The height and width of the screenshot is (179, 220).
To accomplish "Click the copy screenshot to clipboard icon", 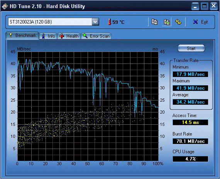I will (x=167, y=22).
